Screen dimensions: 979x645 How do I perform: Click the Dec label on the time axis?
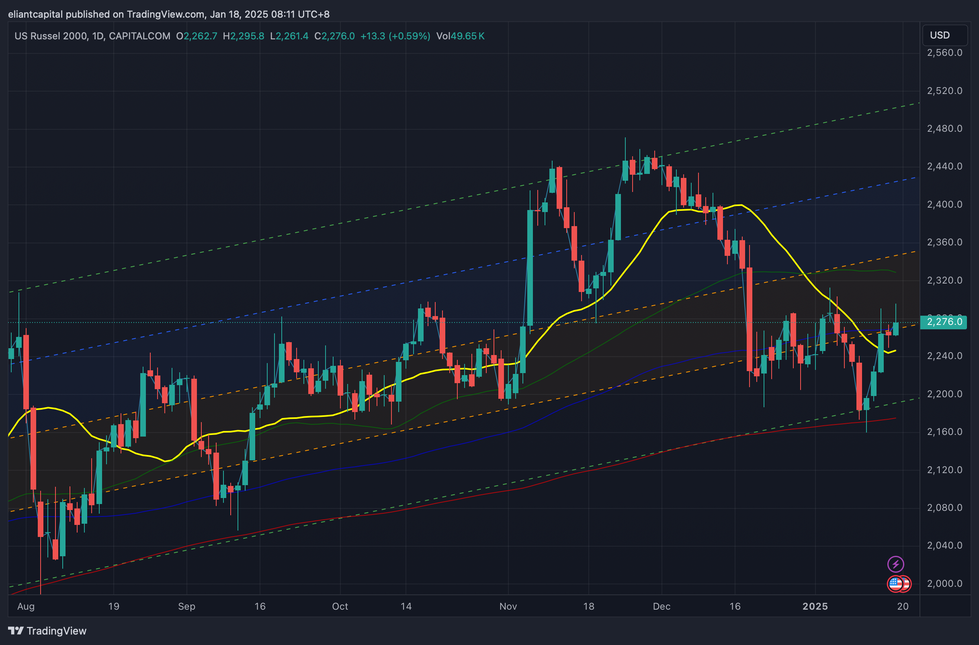(x=662, y=606)
